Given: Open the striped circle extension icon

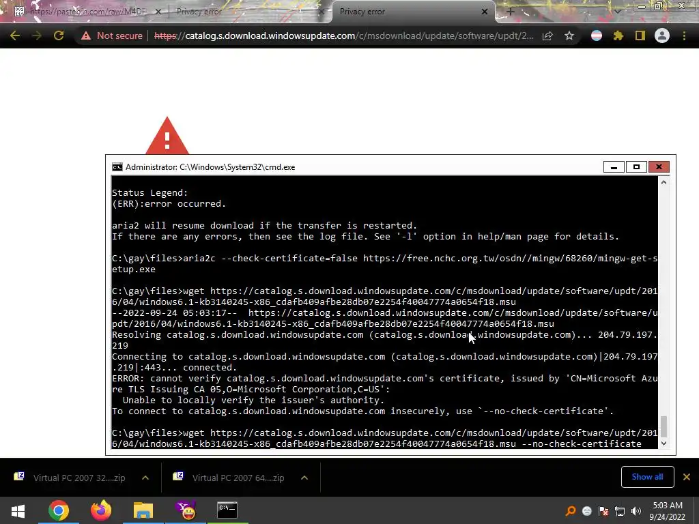Looking at the screenshot, I should pos(597,35).
